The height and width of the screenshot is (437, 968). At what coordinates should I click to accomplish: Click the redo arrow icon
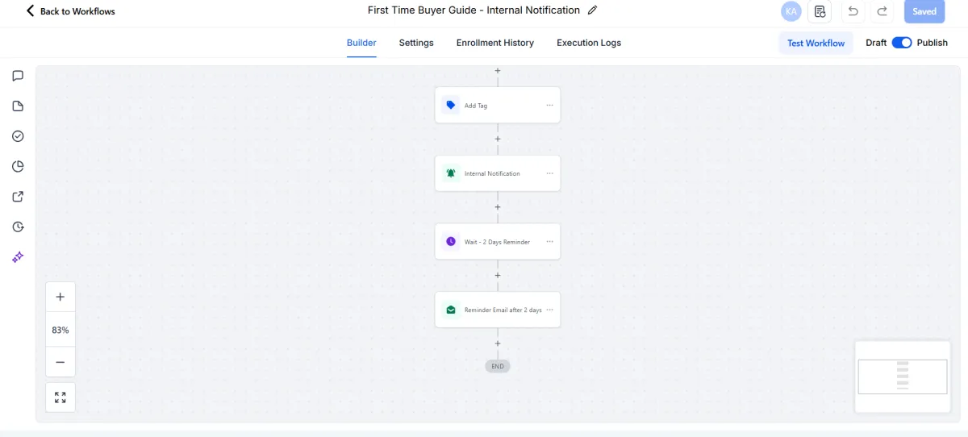point(882,11)
